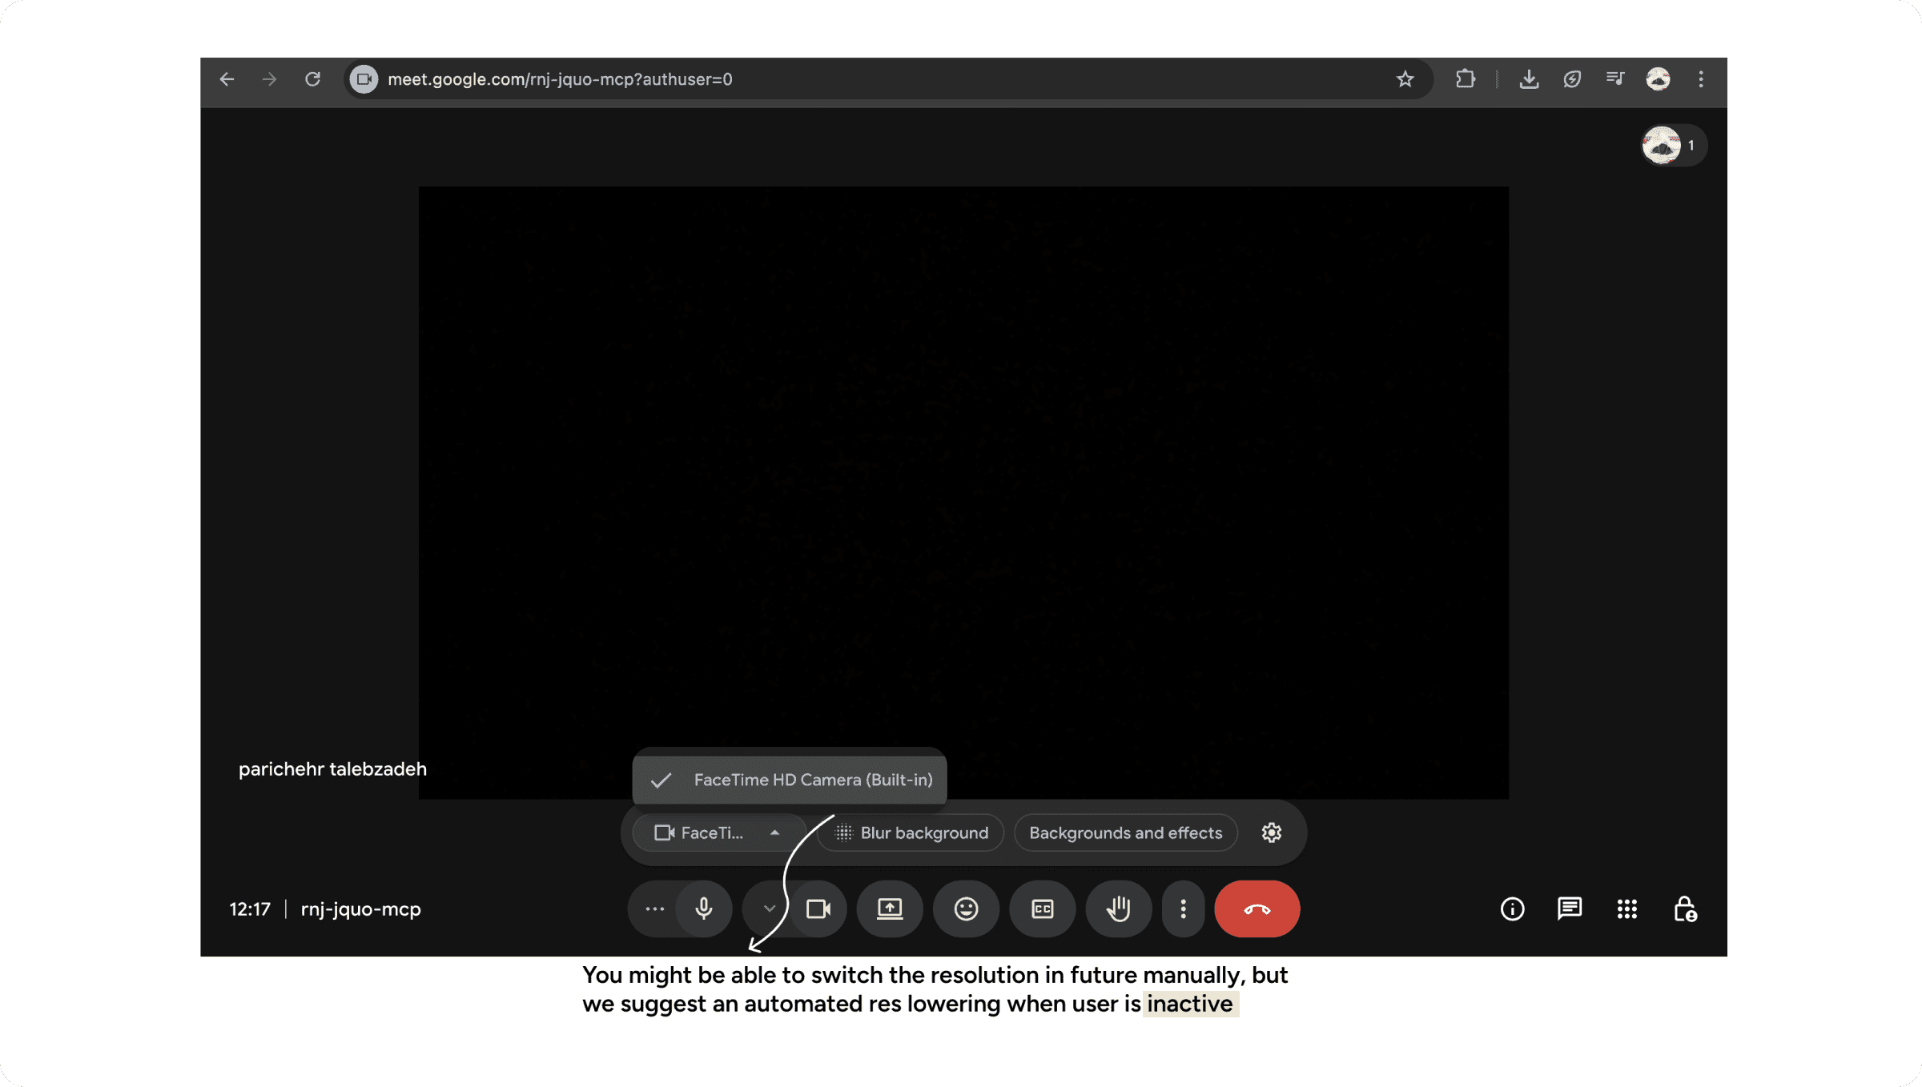Click the audio options ellipsis button

pyautogui.click(x=654, y=909)
